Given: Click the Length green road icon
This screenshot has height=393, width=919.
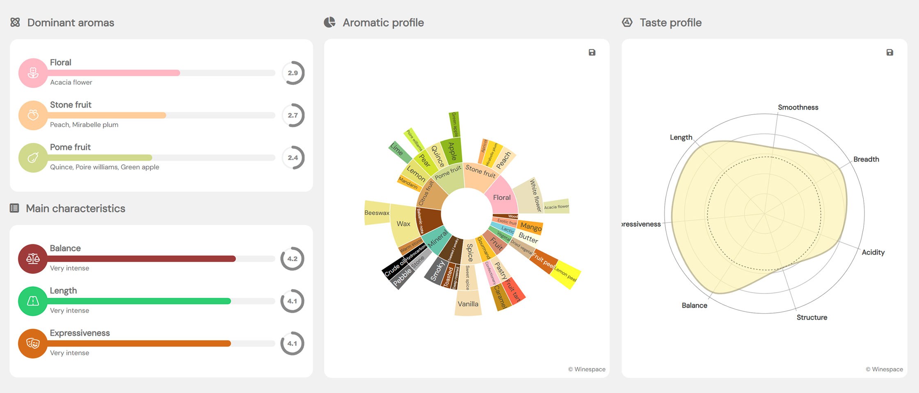Looking at the screenshot, I should coord(33,301).
